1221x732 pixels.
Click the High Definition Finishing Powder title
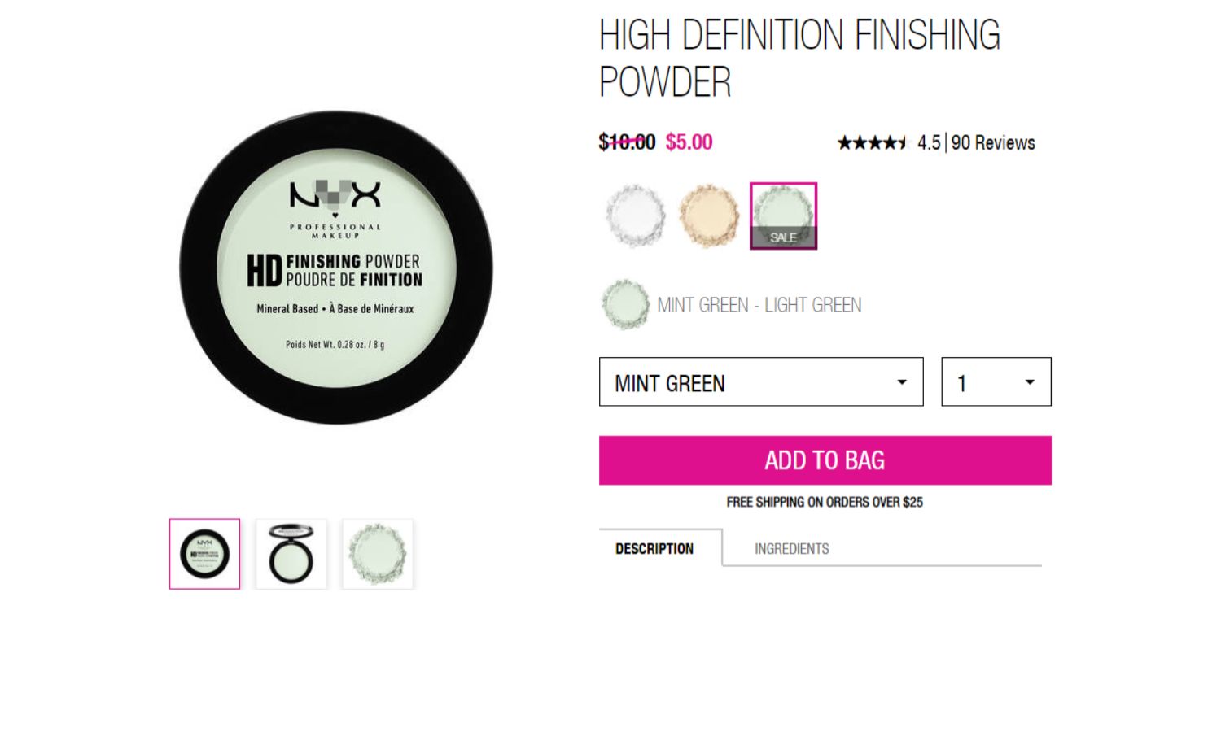click(799, 59)
